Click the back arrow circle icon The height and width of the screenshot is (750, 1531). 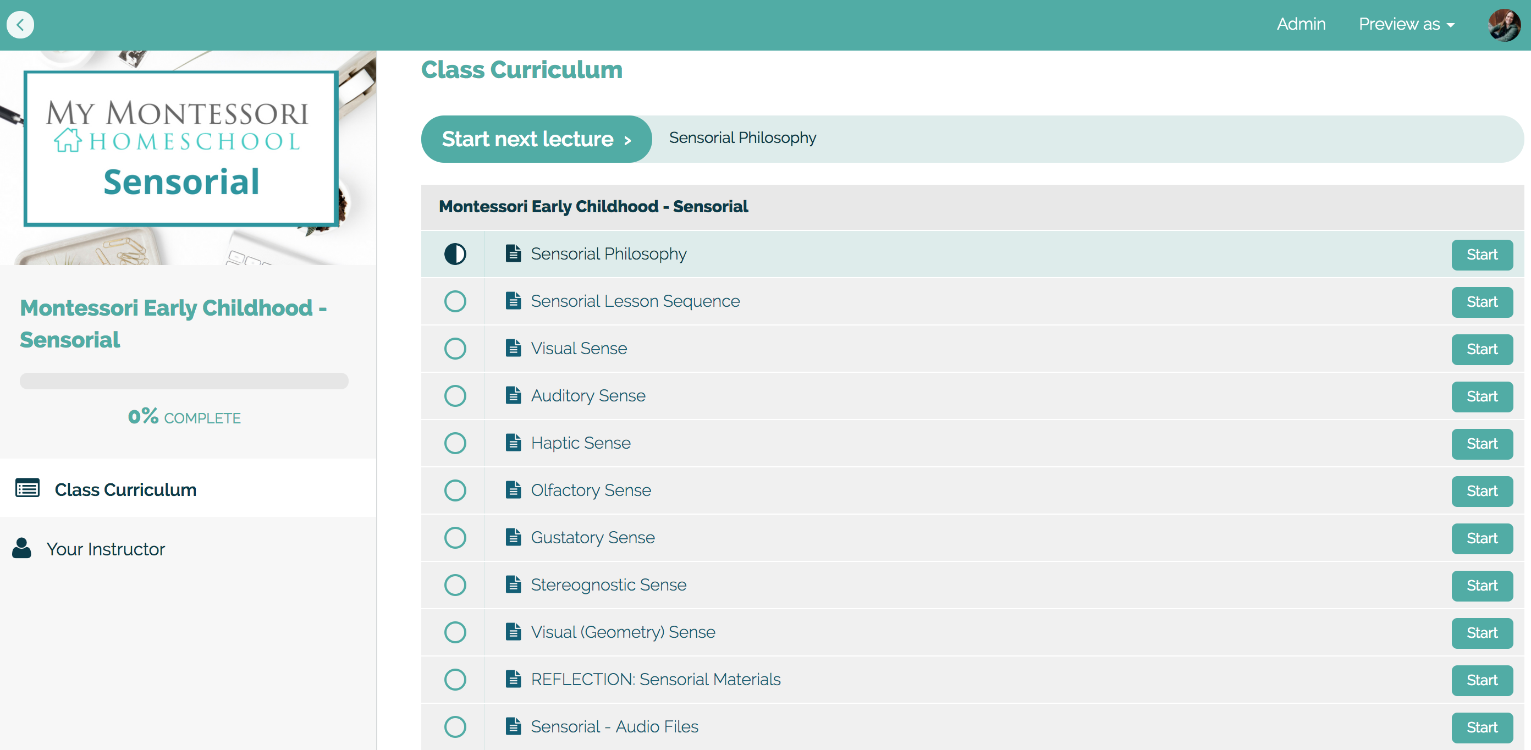[20, 25]
